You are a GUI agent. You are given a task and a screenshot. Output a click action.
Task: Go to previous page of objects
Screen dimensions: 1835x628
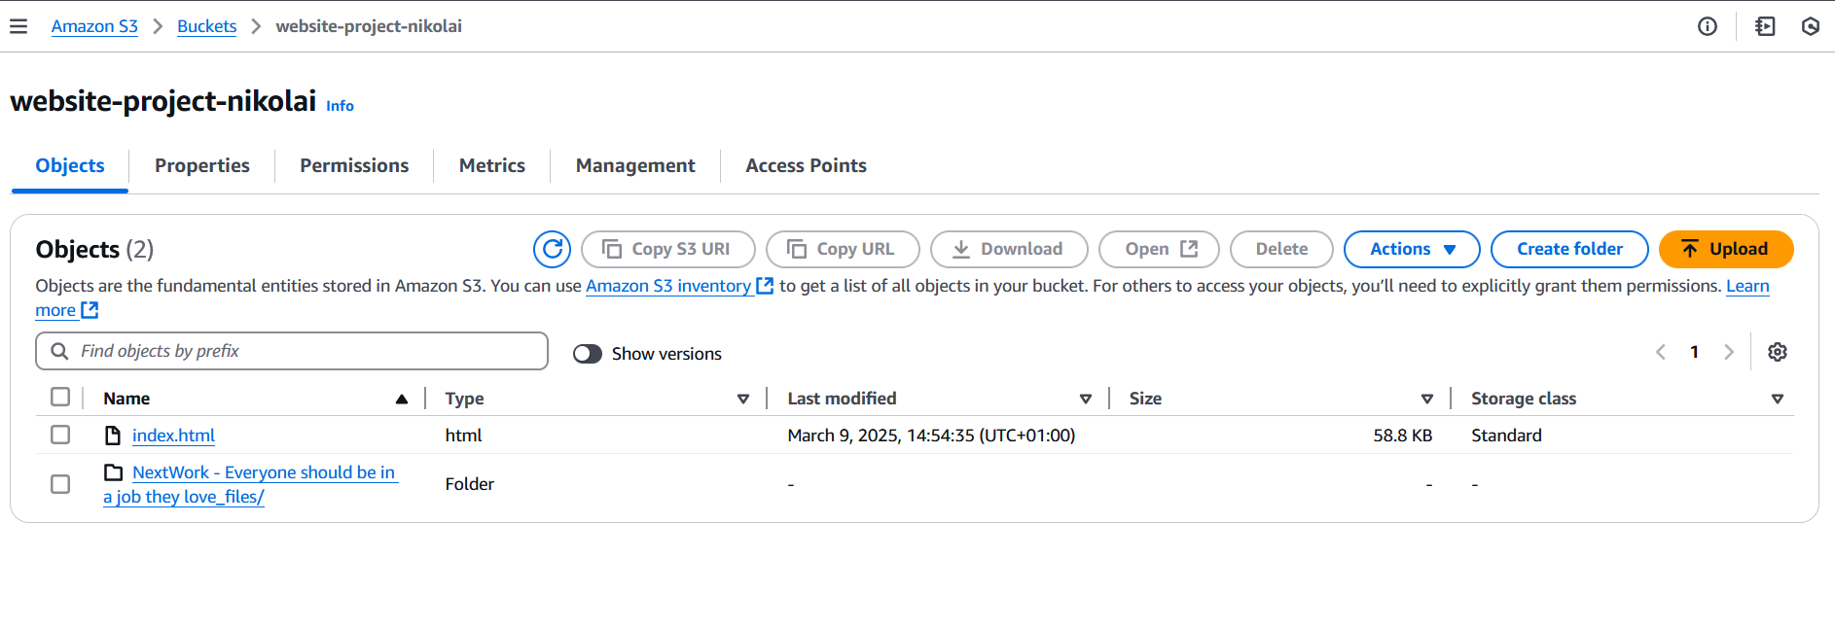pos(1661,352)
